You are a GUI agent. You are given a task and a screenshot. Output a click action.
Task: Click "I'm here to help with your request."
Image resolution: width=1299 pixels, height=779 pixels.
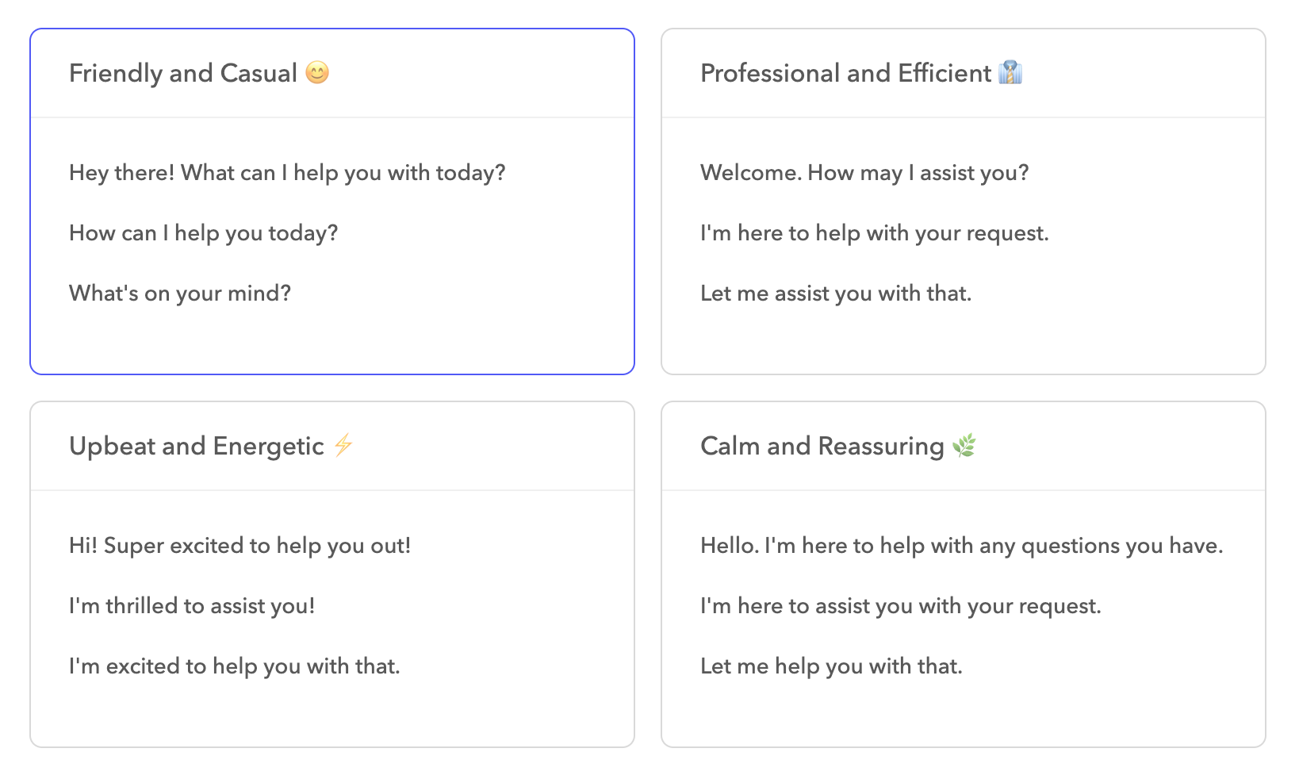pos(874,233)
